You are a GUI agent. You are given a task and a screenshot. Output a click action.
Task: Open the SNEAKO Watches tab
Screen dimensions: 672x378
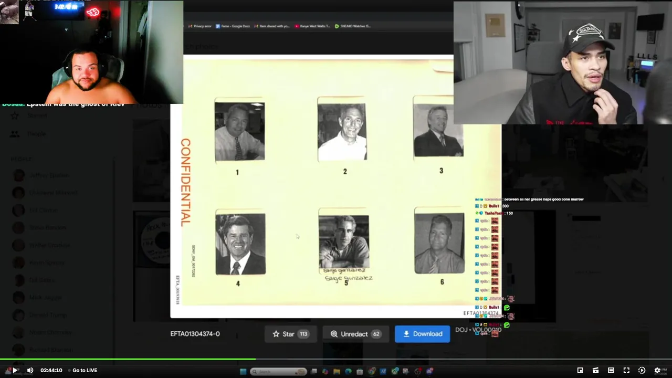353,26
